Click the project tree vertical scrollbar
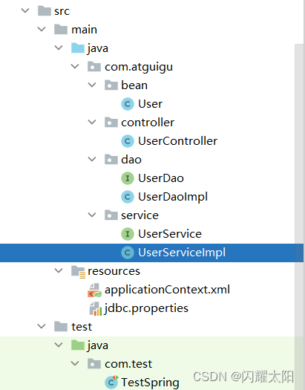This screenshot has width=305, height=390. [x=299, y=217]
